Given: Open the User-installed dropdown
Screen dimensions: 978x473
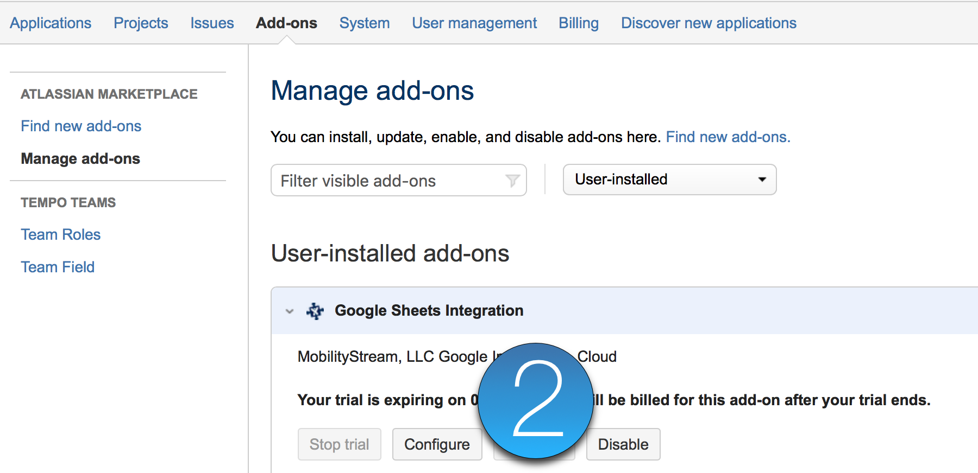Looking at the screenshot, I should [669, 180].
